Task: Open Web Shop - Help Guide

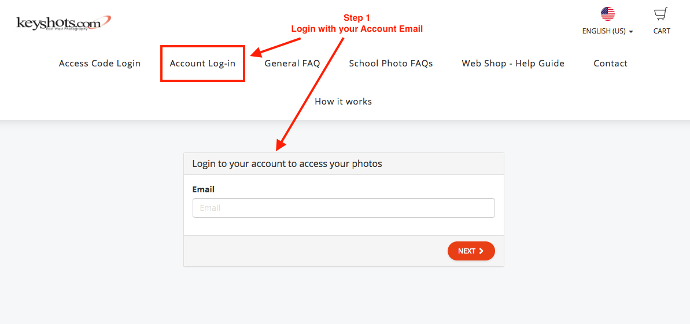Action: (513, 64)
